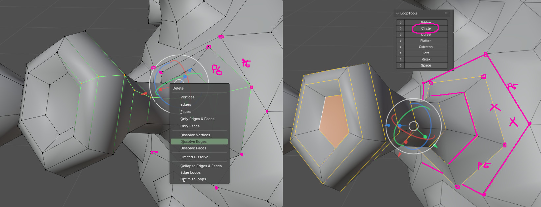Expand the Curve options chevron
Image resolution: width=541 pixels, height=207 pixels.
[x=400, y=35]
